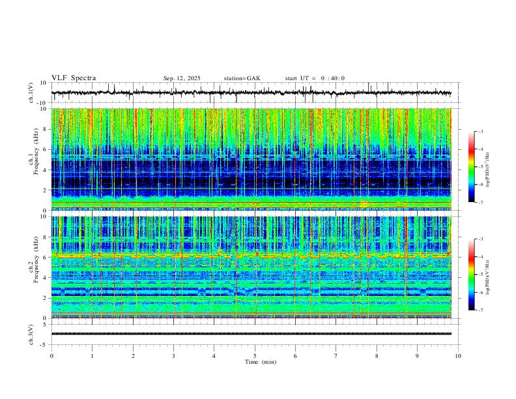The height and width of the screenshot is (399, 516).
Task: Click the red 6 kHz band in ch.2 spectrogram
Action: coord(251,256)
